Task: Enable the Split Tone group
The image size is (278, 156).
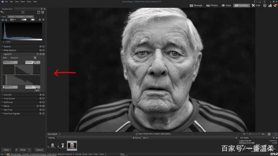Action: (x=43, y=110)
